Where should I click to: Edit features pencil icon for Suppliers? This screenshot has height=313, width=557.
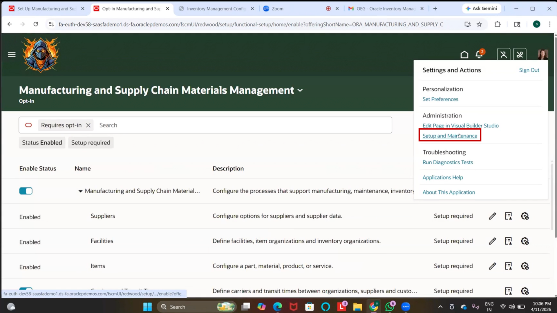(x=492, y=216)
